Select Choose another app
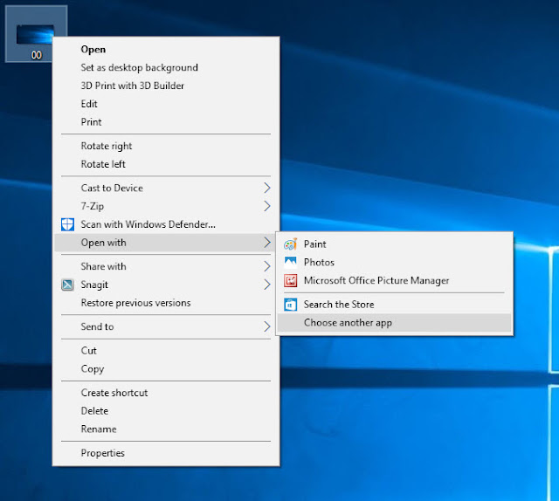This screenshot has height=501, width=559. coord(395,322)
